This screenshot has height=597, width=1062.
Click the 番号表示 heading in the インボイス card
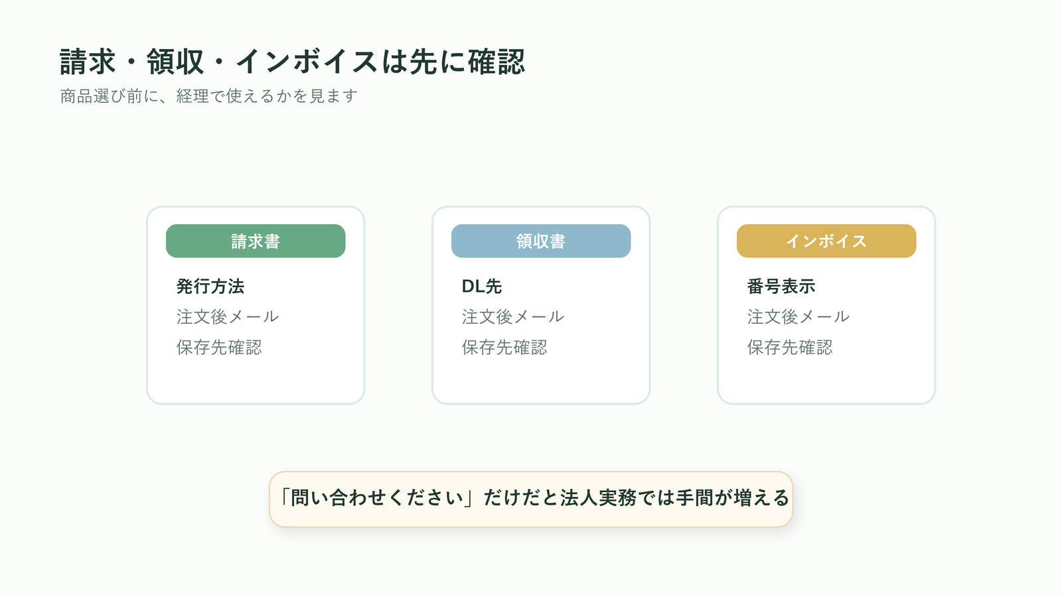[x=781, y=287]
